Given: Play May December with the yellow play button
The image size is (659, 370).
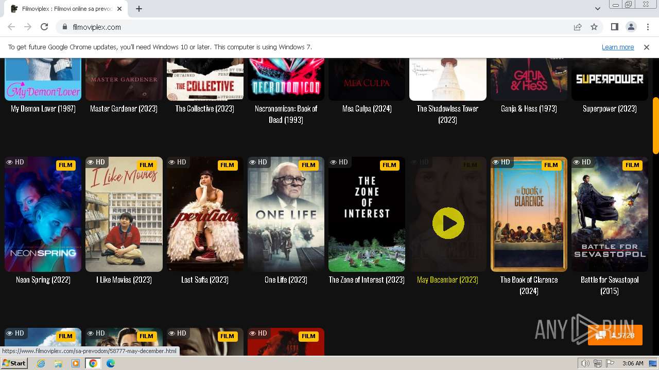Looking at the screenshot, I should [x=448, y=223].
